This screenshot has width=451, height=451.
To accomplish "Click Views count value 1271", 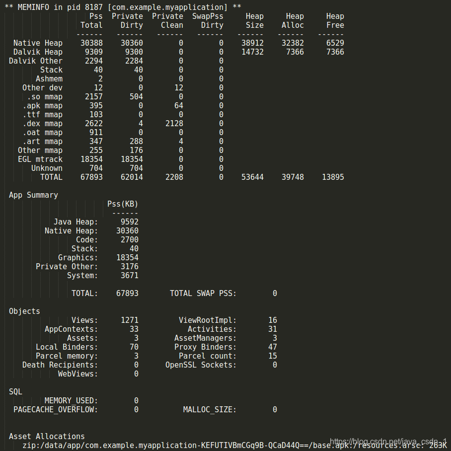I will tap(130, 320).
